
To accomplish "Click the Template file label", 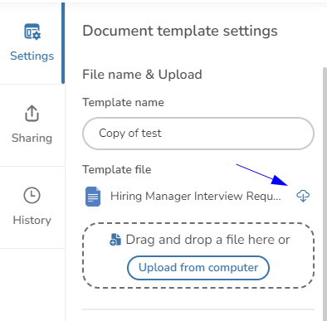I will tap(117, 169).
